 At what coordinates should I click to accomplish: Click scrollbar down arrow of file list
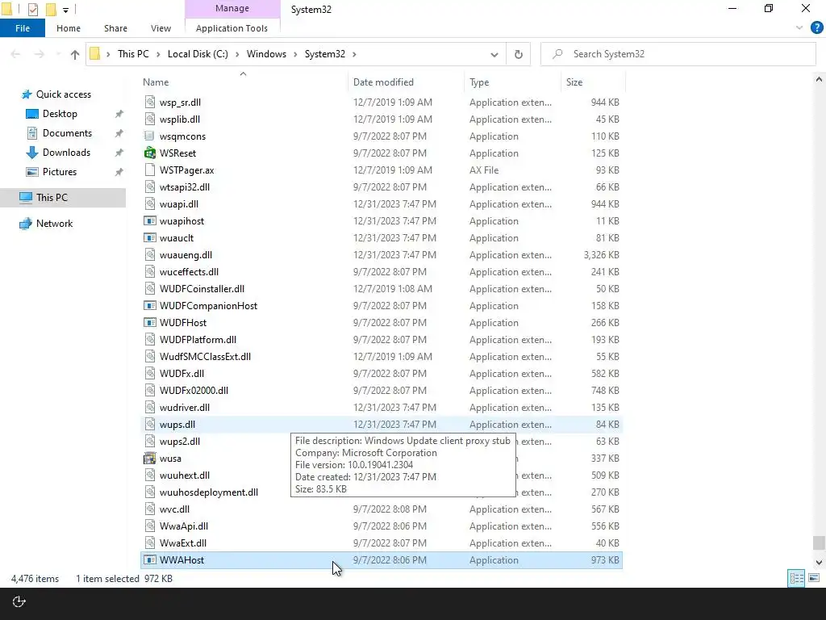coord(818,563)
